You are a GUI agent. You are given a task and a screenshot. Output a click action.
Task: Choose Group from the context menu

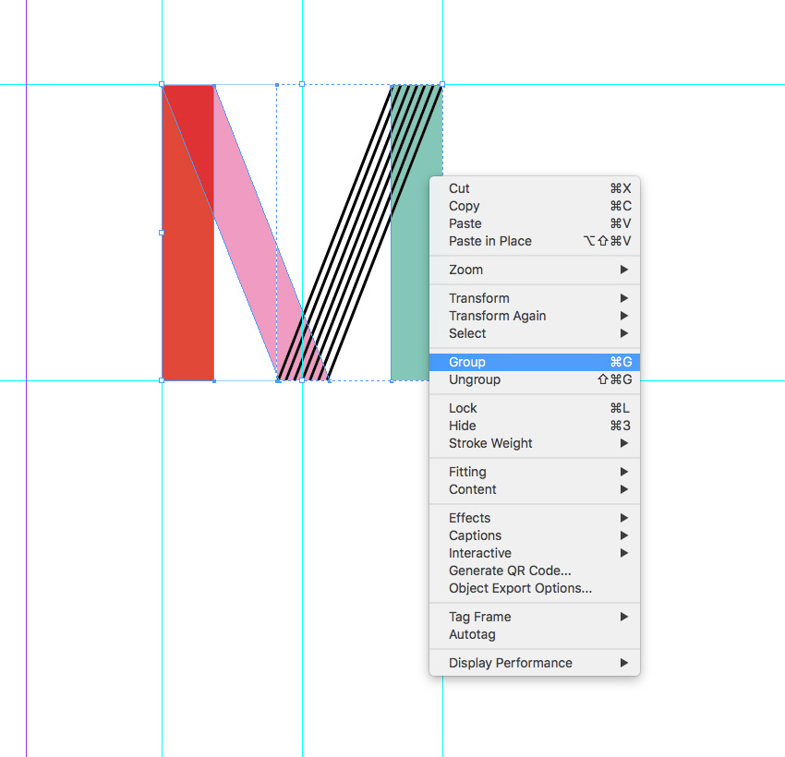[x=467, y=362]
